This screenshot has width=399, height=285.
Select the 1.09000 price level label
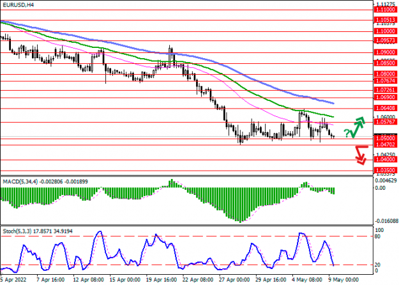[385, 52]
